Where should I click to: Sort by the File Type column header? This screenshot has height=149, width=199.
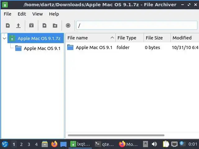[x=130, y=38]
